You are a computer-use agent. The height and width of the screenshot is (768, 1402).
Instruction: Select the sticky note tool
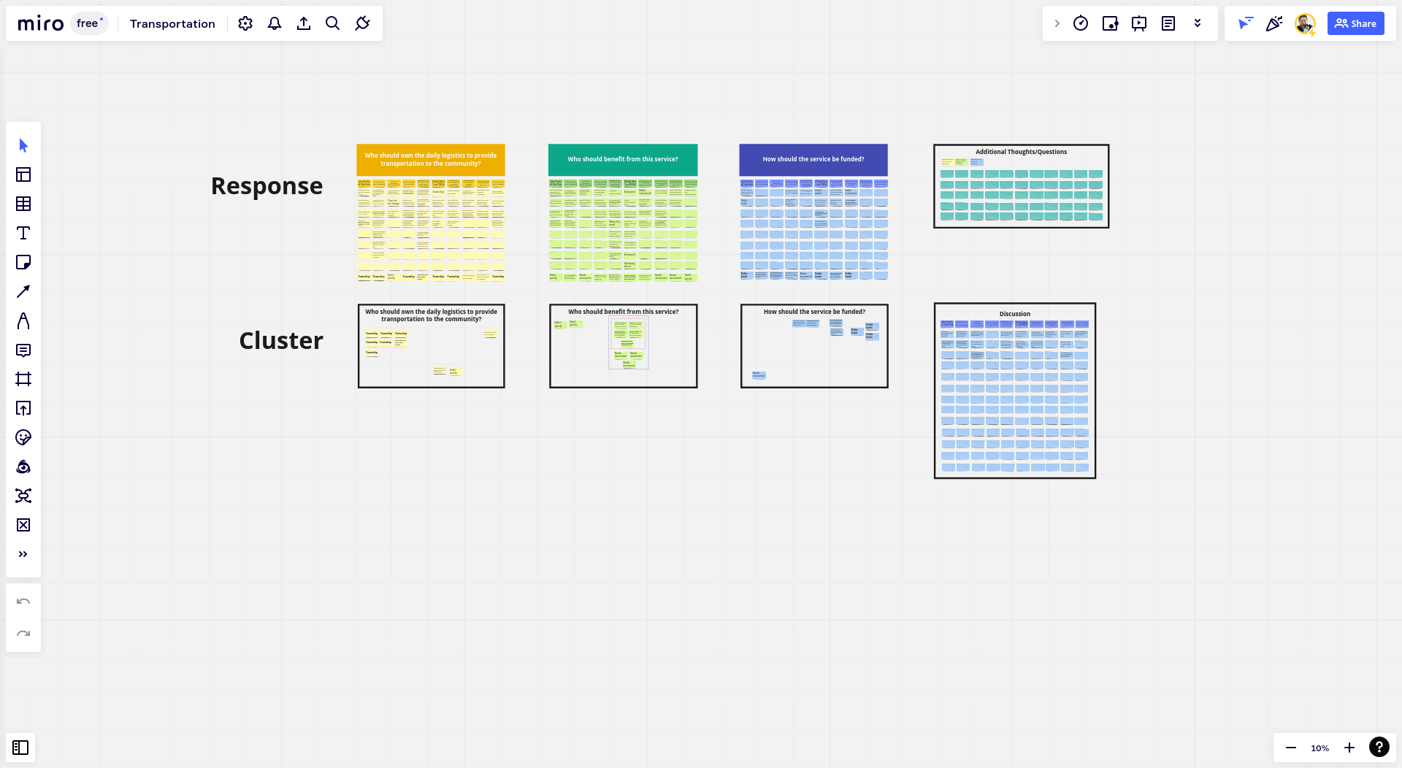tap(23, 262)
